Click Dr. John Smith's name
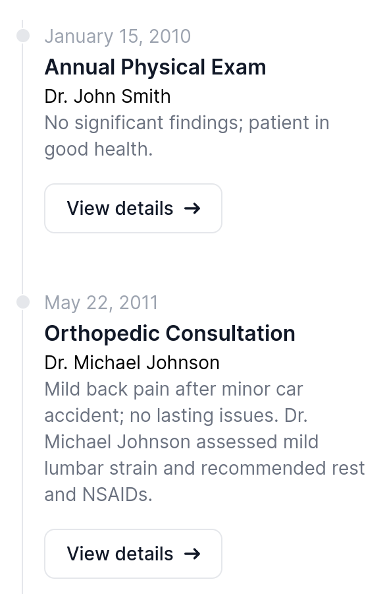 click(x=107, y=96)
